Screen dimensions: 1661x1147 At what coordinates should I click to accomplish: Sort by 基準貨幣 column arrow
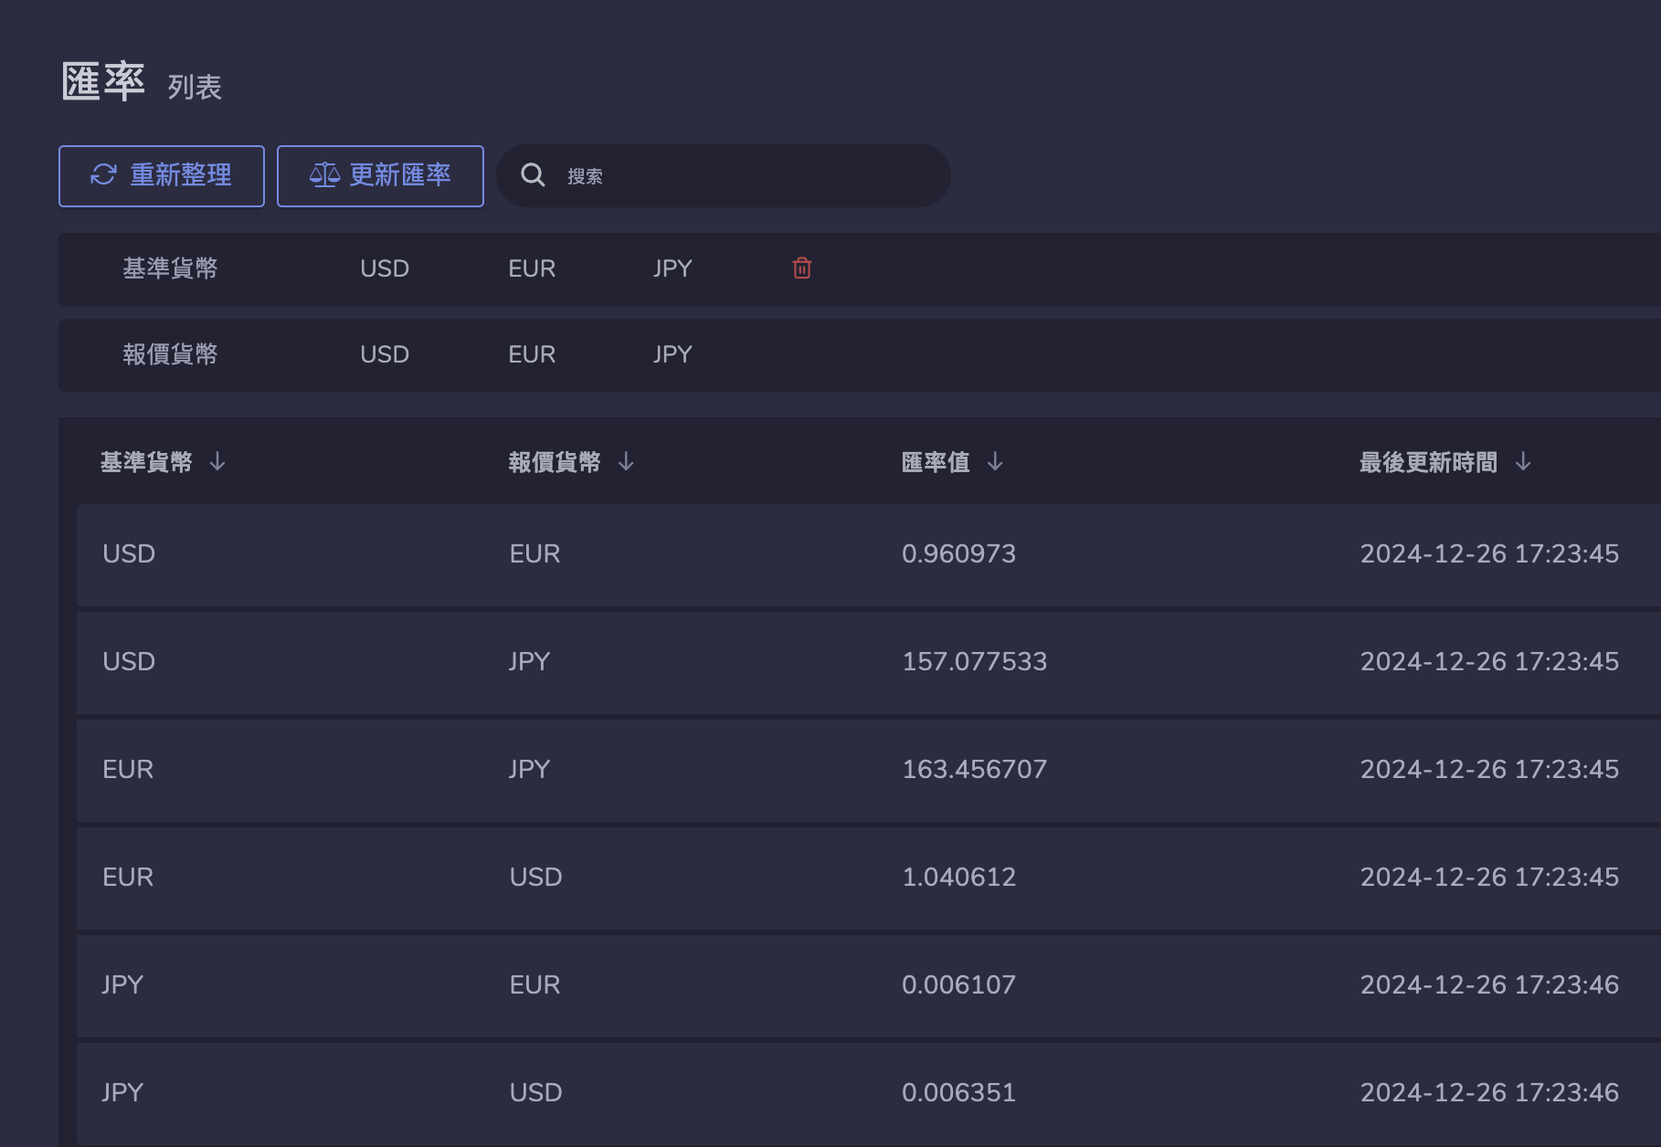point(217,462)
